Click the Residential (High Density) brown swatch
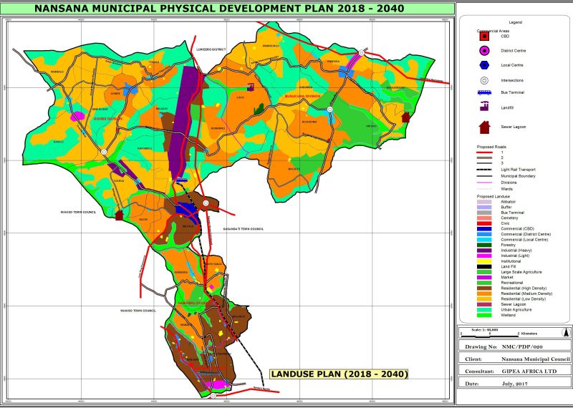 pyautogui.click(x=483, y=288)
